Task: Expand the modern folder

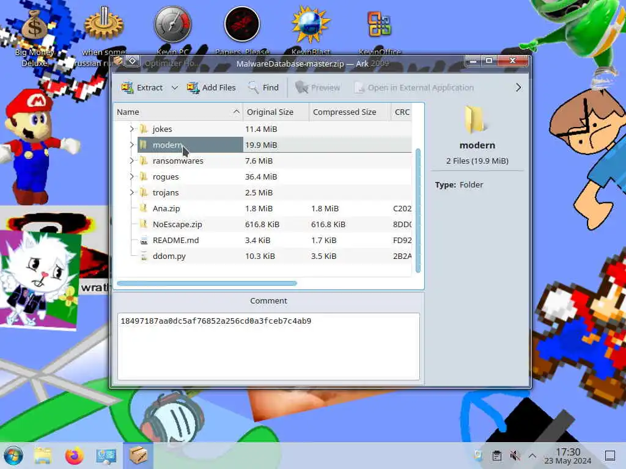Action: pos(131,145)
